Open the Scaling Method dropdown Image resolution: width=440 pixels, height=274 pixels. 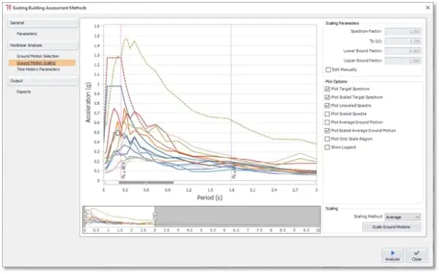tap(403, 217)
